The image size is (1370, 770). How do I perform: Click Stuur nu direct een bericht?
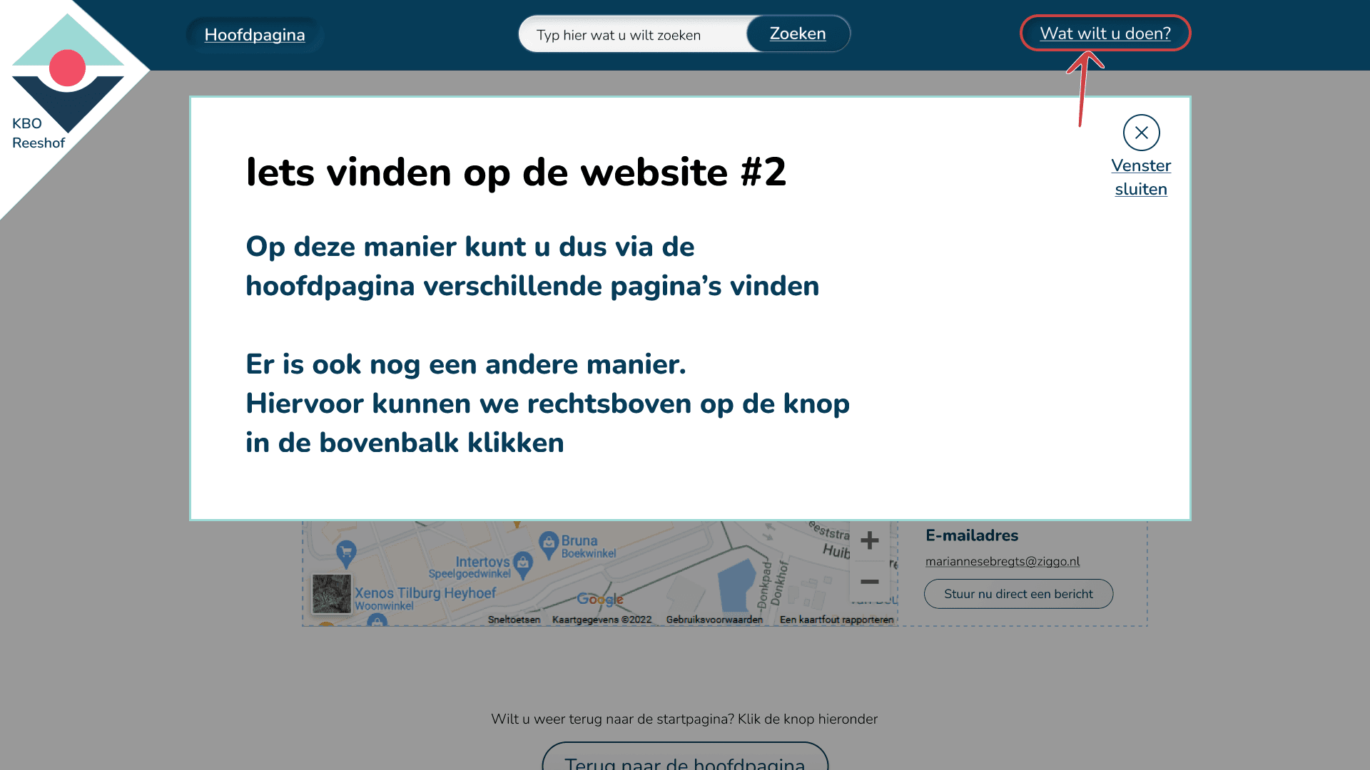coord(1018,594)
